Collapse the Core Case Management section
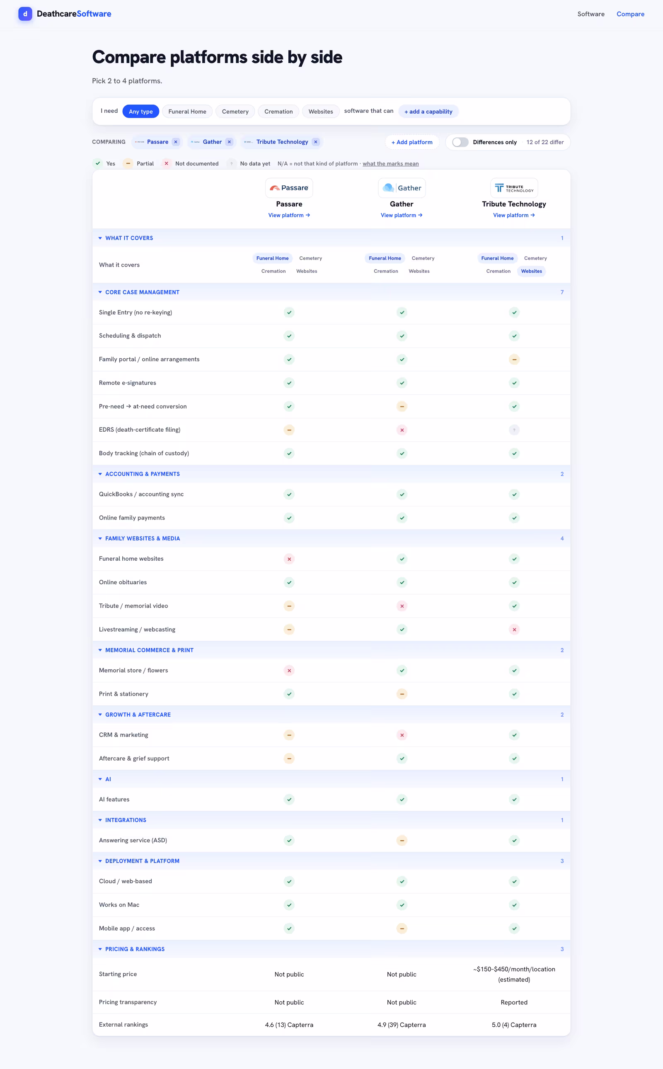 pos(331,292)
